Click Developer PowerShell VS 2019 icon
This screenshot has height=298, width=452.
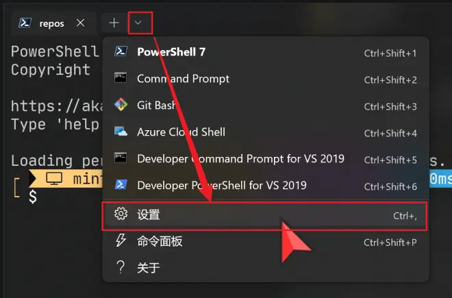121,184
